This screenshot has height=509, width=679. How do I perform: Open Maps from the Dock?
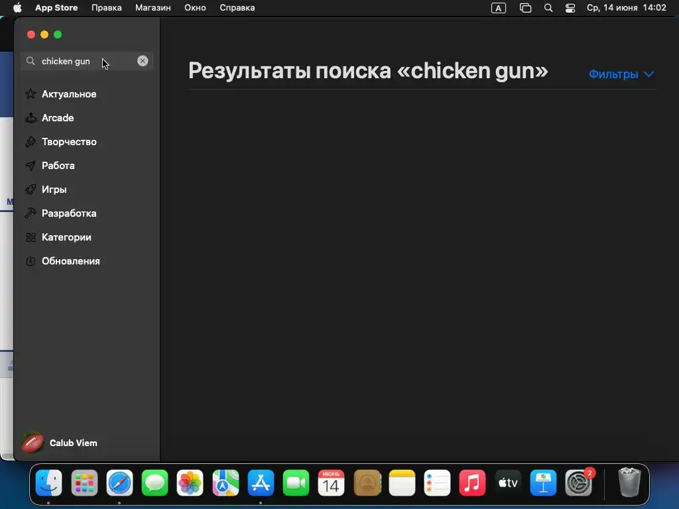(x=225, y=482)
